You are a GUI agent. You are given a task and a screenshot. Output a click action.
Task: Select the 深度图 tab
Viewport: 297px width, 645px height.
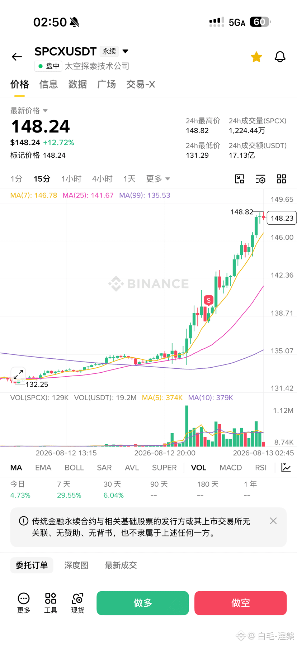pyautogui.click(x=76, y=565)
